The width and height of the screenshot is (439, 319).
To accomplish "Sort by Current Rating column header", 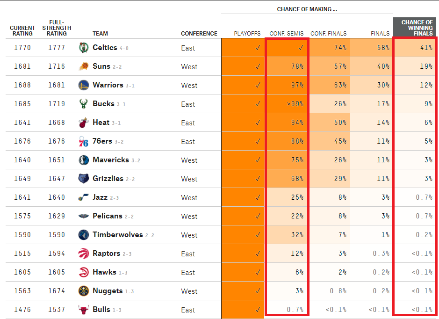I will [x=22, y=30].
